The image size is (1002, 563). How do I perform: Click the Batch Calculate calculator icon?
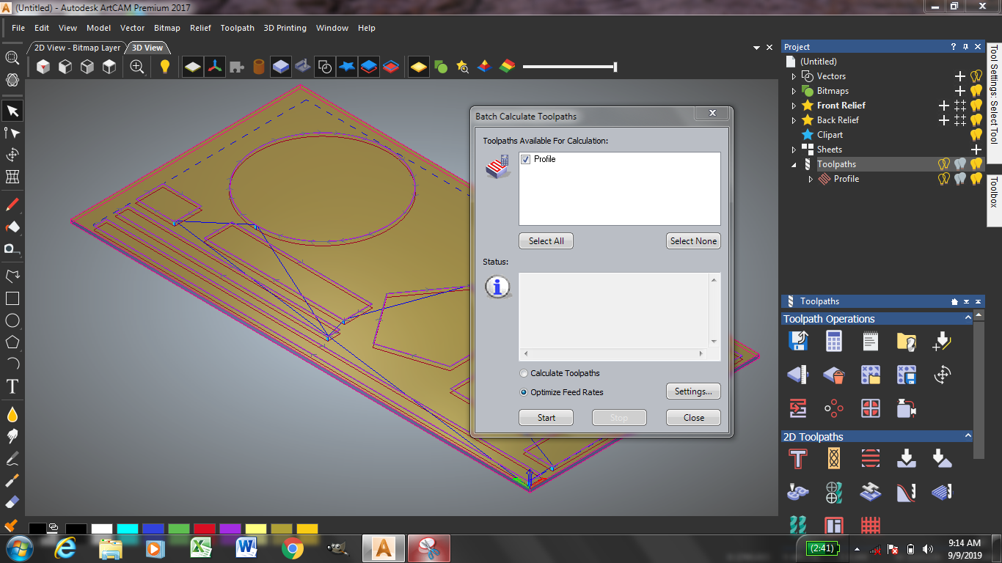coord(834,341)
